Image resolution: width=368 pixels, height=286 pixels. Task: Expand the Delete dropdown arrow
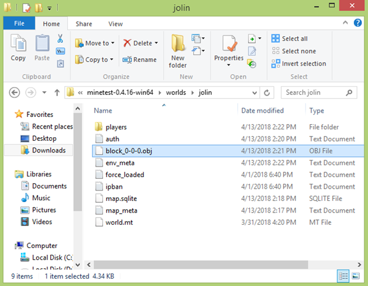tap(156, 43)
